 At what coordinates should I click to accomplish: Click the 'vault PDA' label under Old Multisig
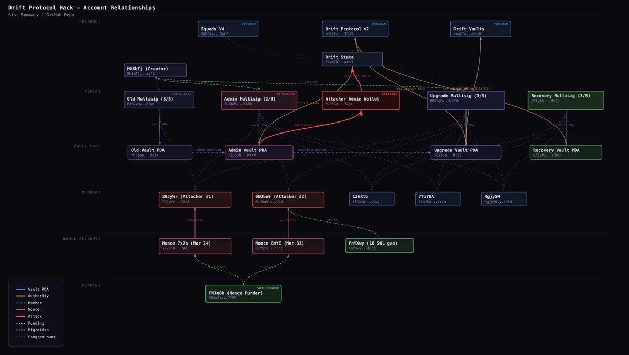pos(159,124)
